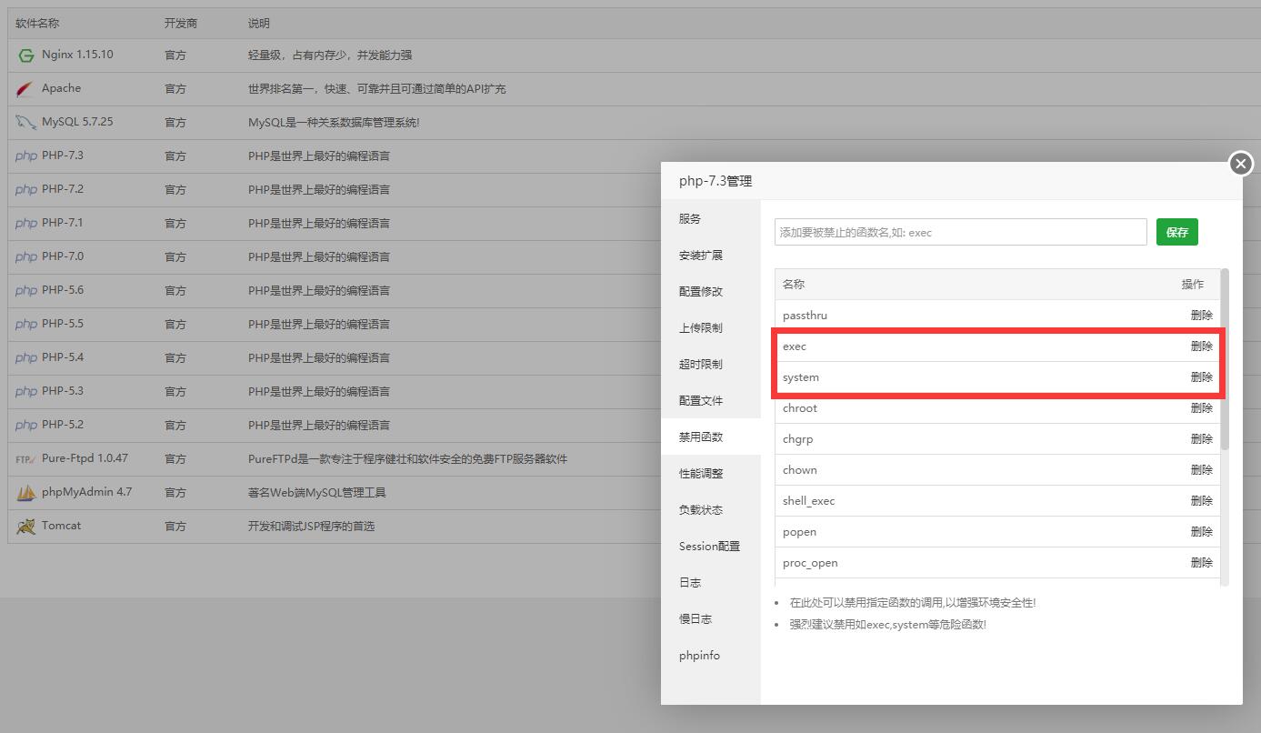The image size is (1261, 733).
Task: Click the green 保存 button
Action: point(1177,232)
